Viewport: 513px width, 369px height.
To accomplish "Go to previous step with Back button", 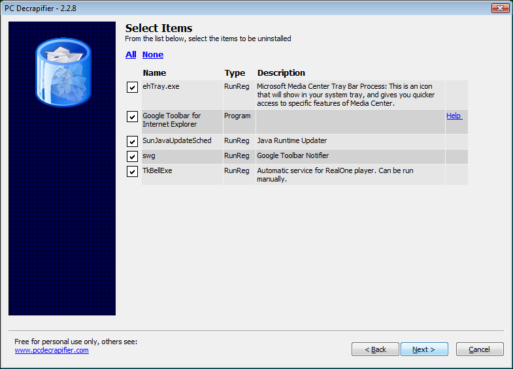I will click(375, 349).
